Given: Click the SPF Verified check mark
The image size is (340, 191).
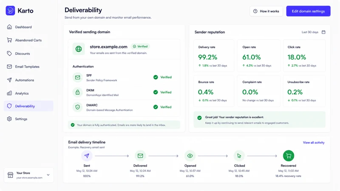Looking at the screenshot, I should 156,77.
